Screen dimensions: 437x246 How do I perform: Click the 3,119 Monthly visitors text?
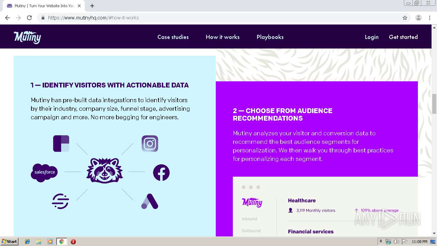[316, 210]
